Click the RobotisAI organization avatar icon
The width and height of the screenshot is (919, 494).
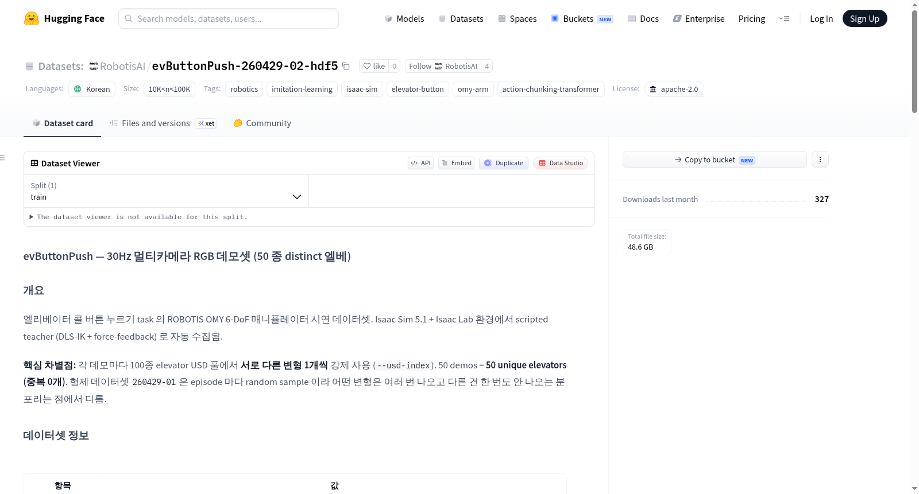click(x=94, y=67)
